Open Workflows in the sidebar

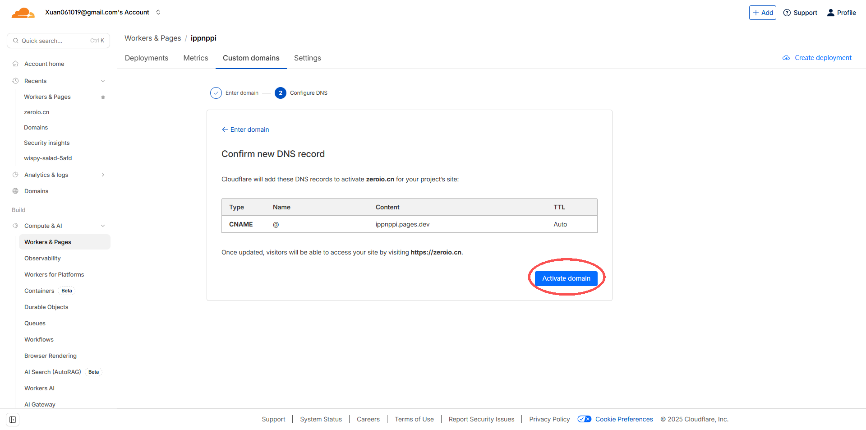coord(39,339)
